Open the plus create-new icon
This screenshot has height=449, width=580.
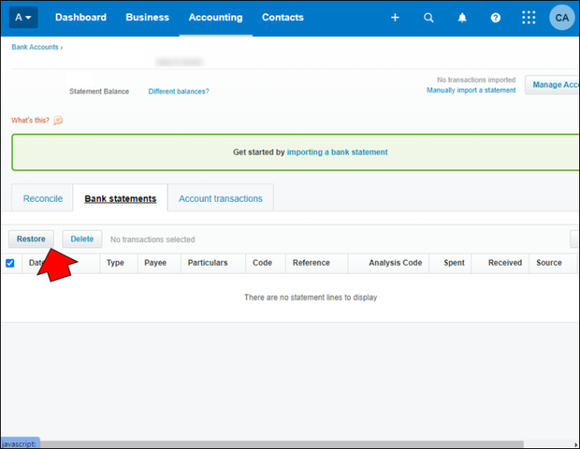click(x=395, y=18)
